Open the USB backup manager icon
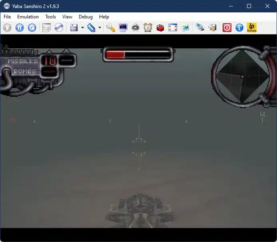 click(x=200, y=28)
